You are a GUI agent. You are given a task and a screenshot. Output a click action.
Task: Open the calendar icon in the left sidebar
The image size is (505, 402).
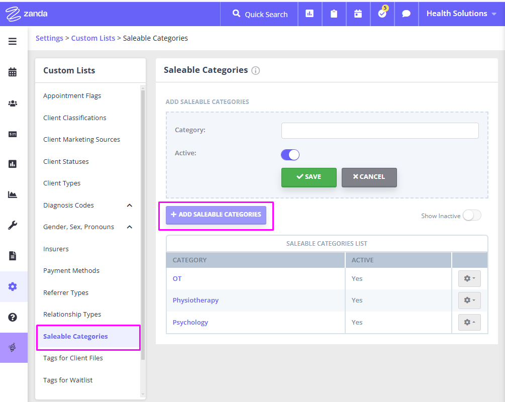pyautogui.click(x=14, y=72)
